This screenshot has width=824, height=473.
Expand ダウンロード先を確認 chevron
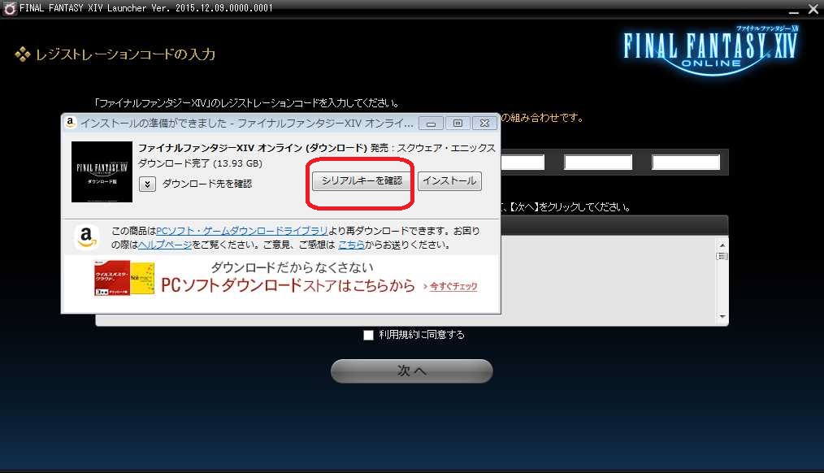[147, 184]
